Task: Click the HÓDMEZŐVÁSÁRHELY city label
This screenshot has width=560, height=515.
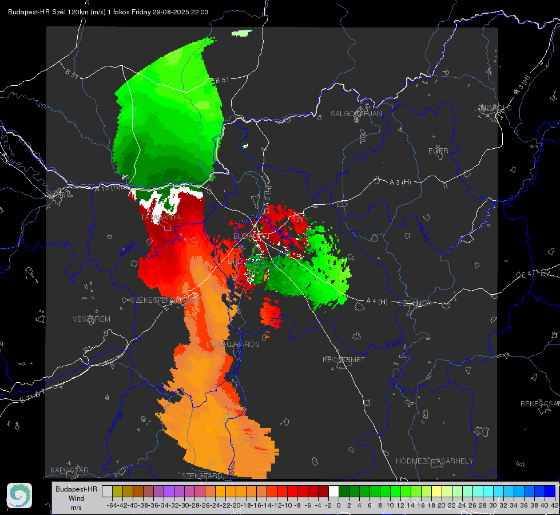Action: click(x=434, y=461)
